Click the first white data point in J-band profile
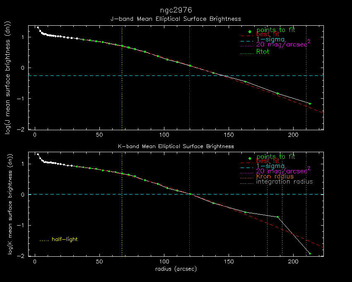The width and height of the screenshot is (352, 282). pos(38,28)
